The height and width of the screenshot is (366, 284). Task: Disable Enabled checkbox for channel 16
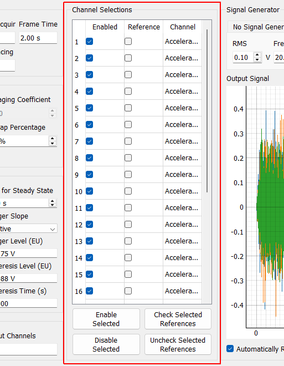click(x=90, y=291)
